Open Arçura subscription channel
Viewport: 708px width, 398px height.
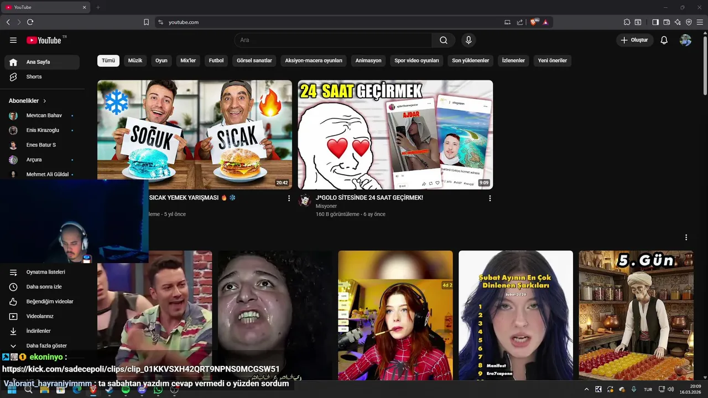42,160
